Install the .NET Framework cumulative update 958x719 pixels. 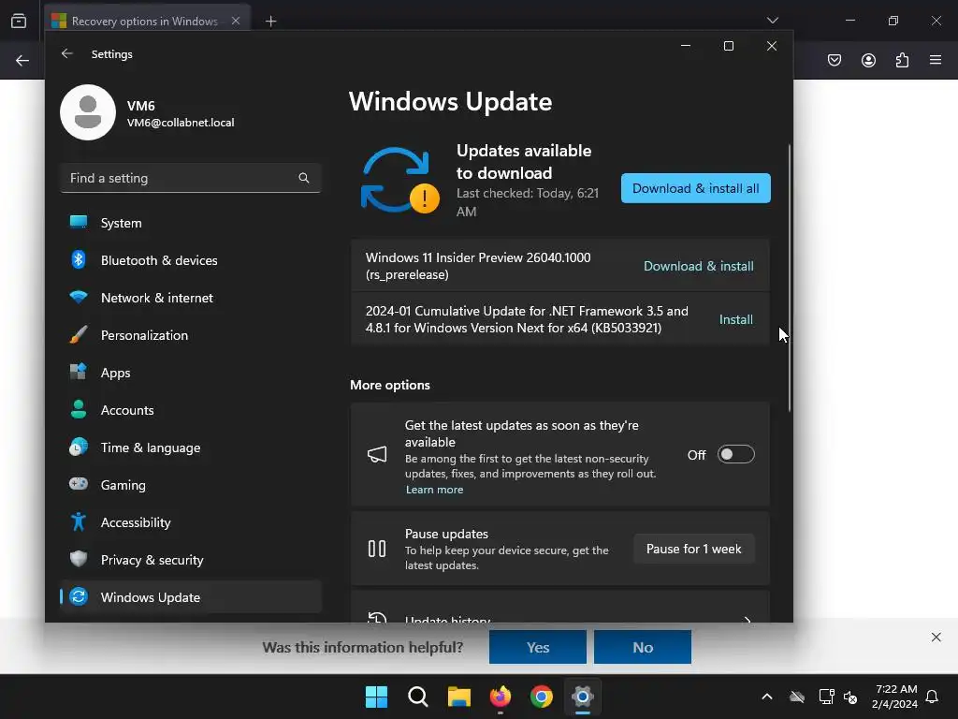(735, 320)
